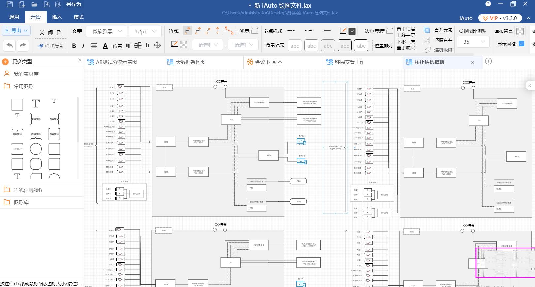
Task: Apply bold text formatting
Action: (x=74, y=46)
